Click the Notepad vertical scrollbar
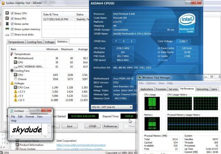 (x=49, y=129)
